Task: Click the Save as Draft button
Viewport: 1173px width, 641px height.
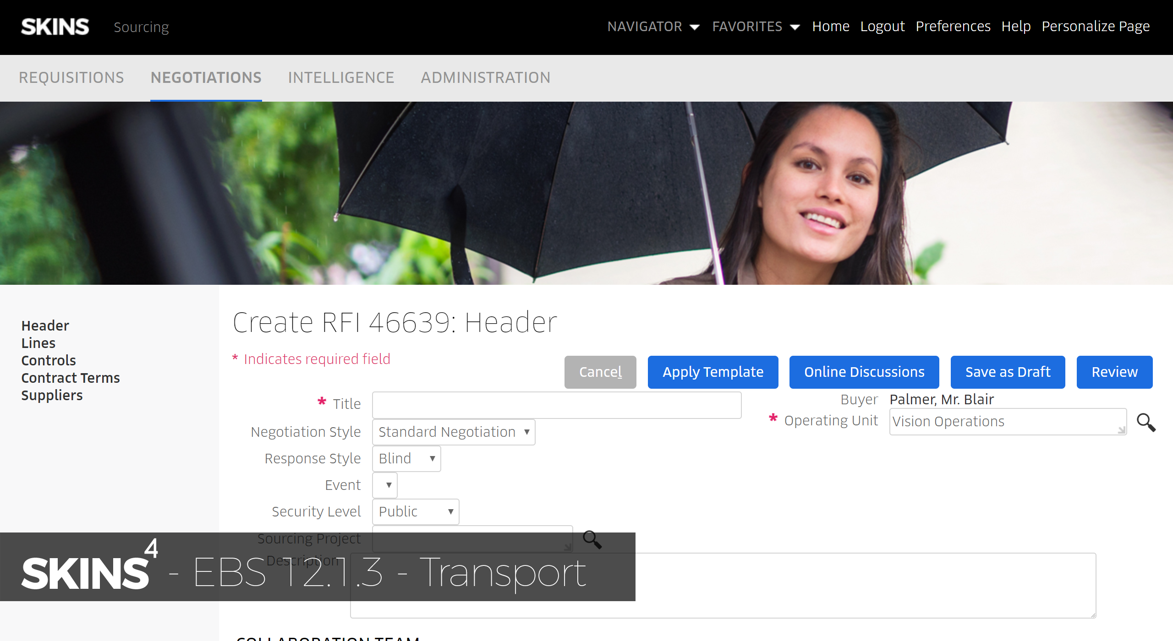Action: [x=1008, y=372]
